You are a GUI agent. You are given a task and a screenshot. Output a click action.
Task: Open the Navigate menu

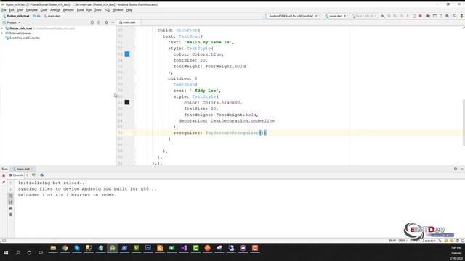tap(31, 10)
